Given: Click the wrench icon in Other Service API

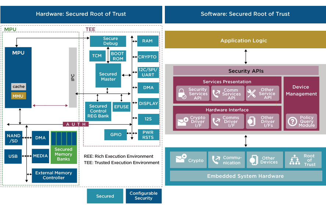Looking at the screenshot, I should tap(251, 93).
